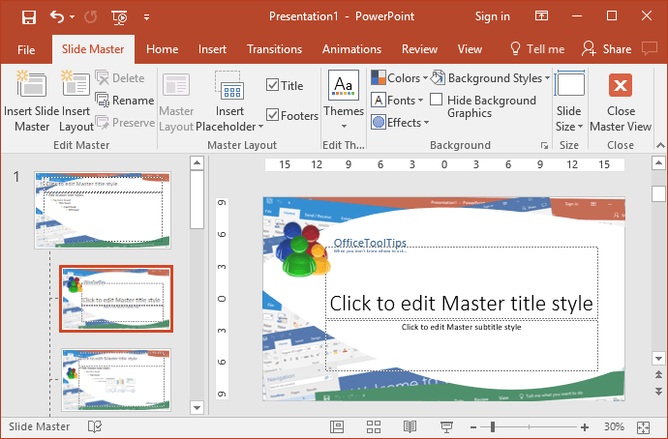Zoom in with the plus button
The image size is (668, 439).
click(585, 427)
